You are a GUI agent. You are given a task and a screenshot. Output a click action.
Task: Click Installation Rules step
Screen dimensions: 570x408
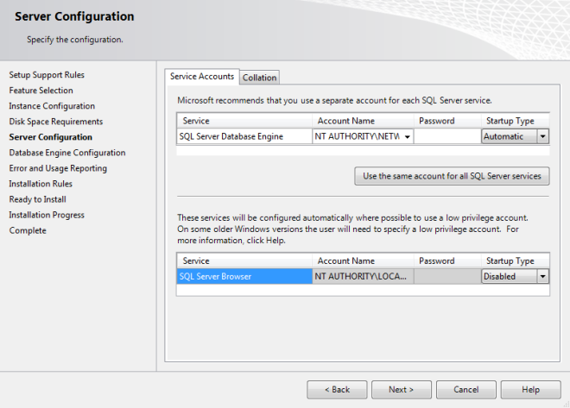tap(41, 184)
